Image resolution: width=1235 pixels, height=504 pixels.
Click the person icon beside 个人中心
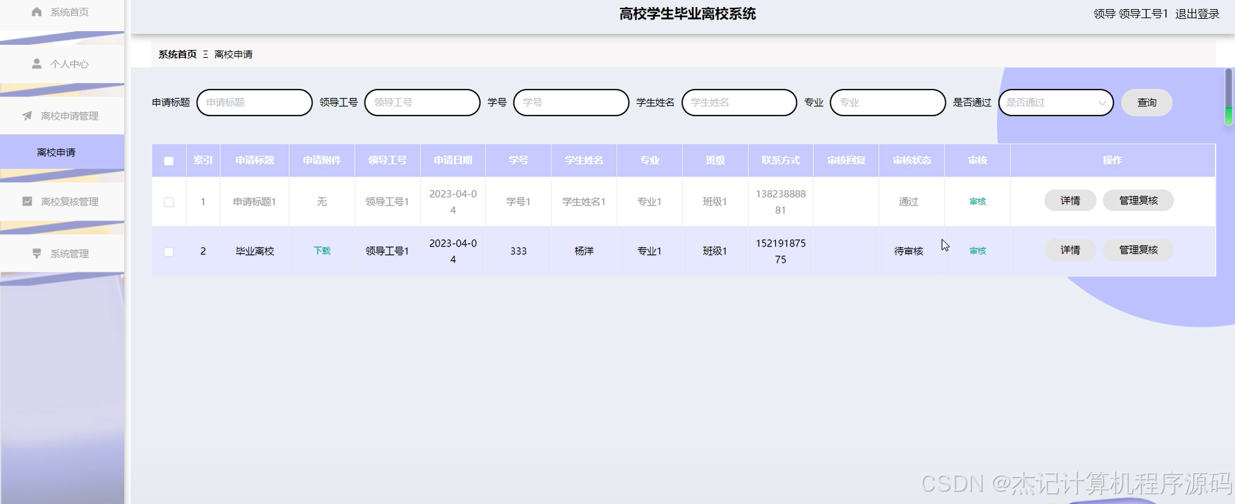(37, 64)
